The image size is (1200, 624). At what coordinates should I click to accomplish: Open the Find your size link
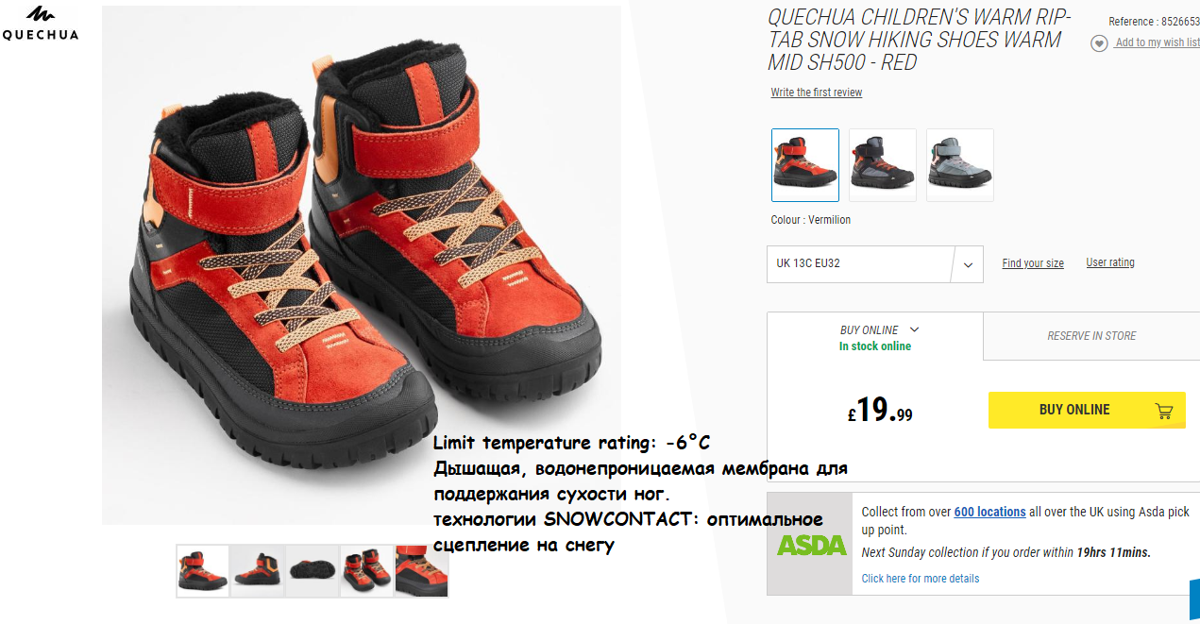tap(1033, 263)
